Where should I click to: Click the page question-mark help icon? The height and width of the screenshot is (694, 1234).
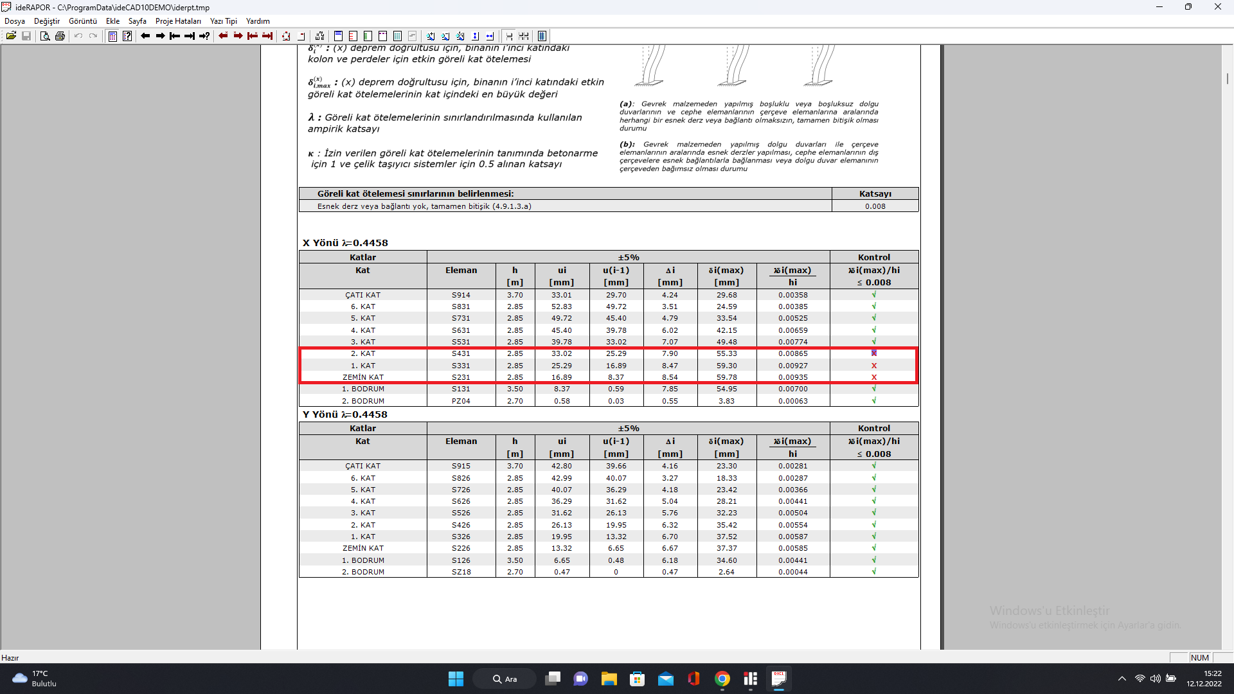pyautogui.click(x=127, y=36)
